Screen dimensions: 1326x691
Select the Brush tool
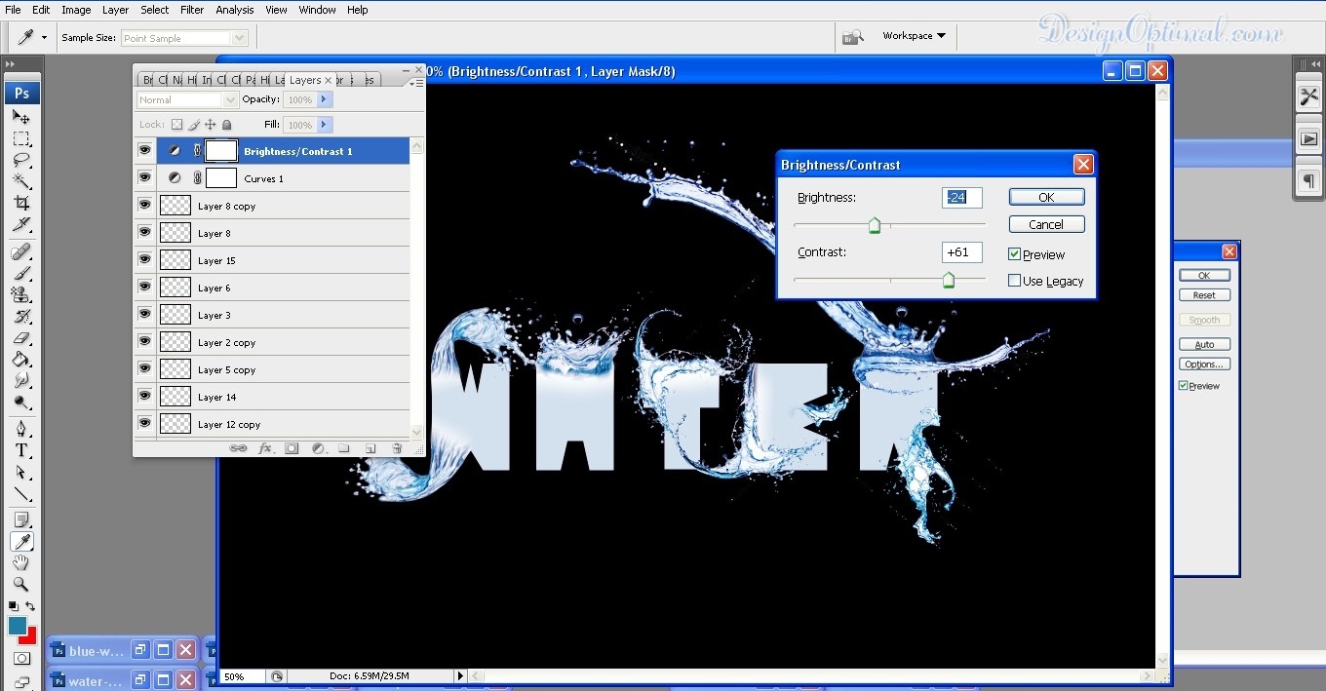click(x=21, y=273)
